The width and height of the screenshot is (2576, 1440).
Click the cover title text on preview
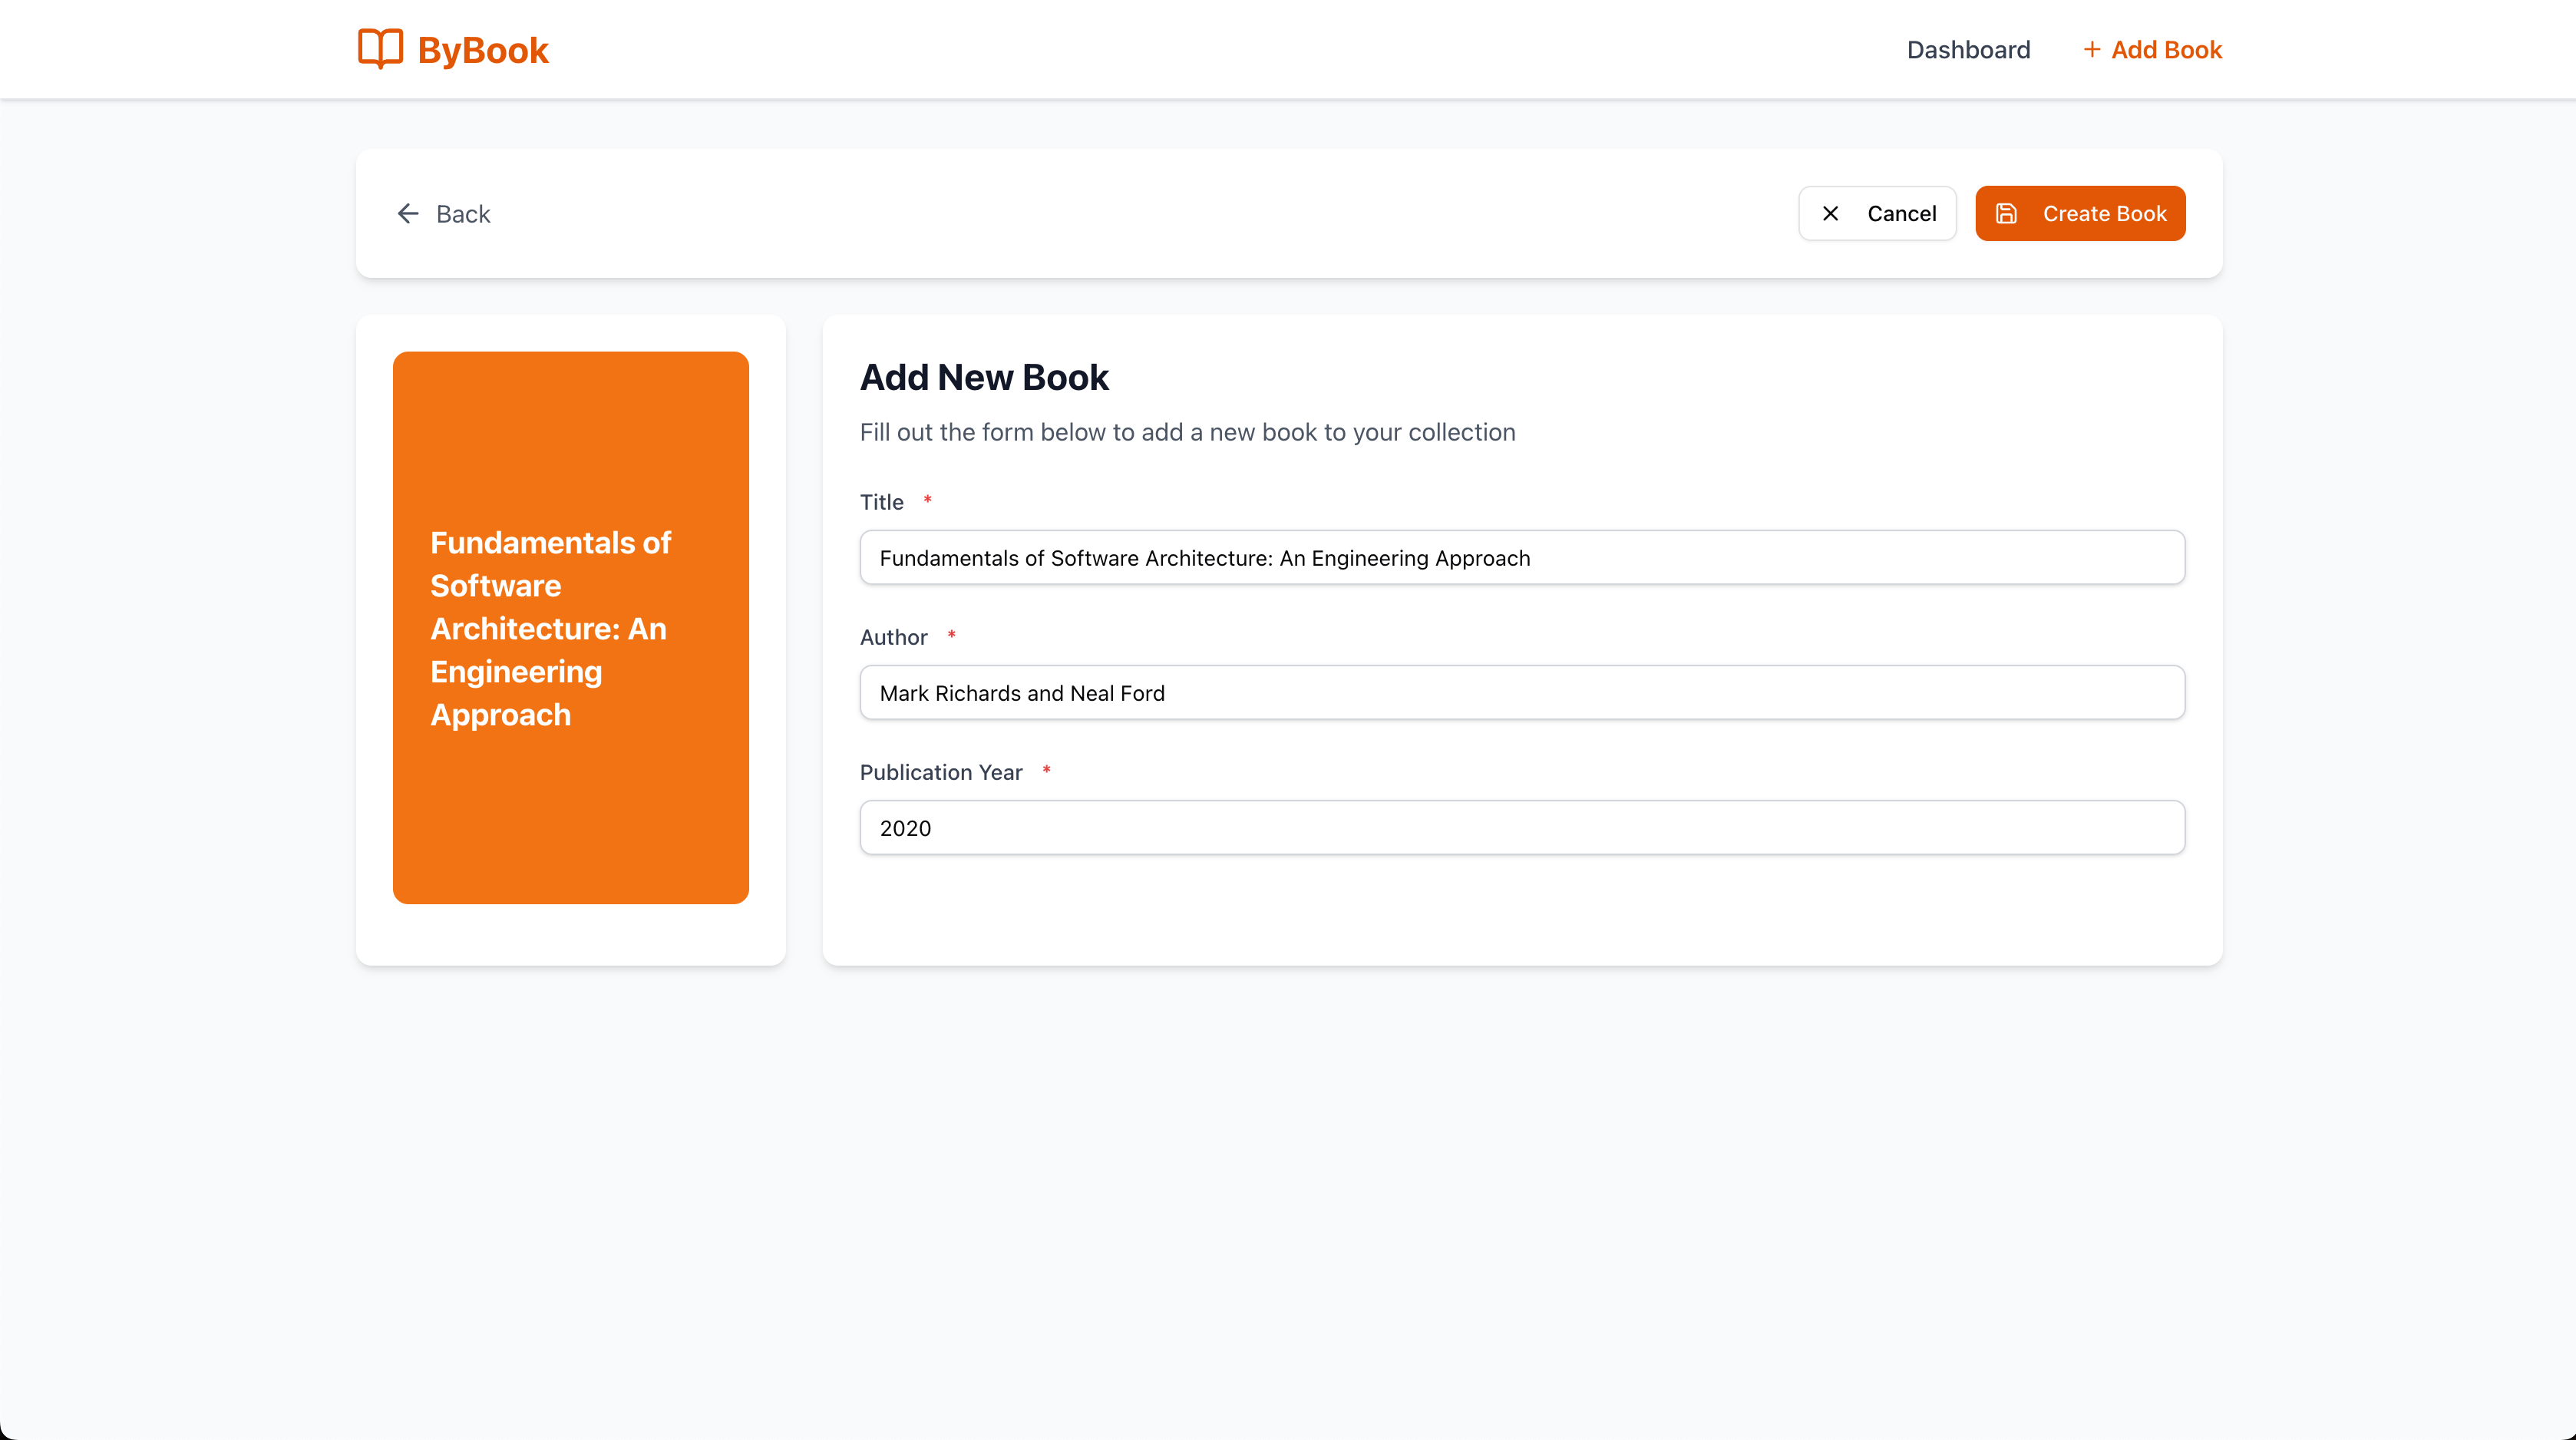(549, 628)
